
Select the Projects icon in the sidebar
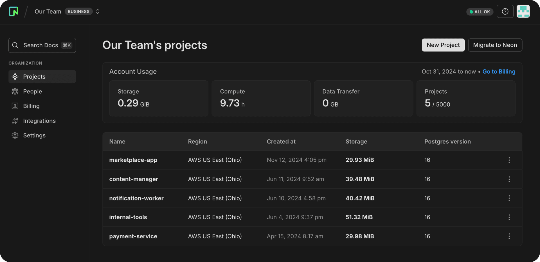click(x=15, y=76)
